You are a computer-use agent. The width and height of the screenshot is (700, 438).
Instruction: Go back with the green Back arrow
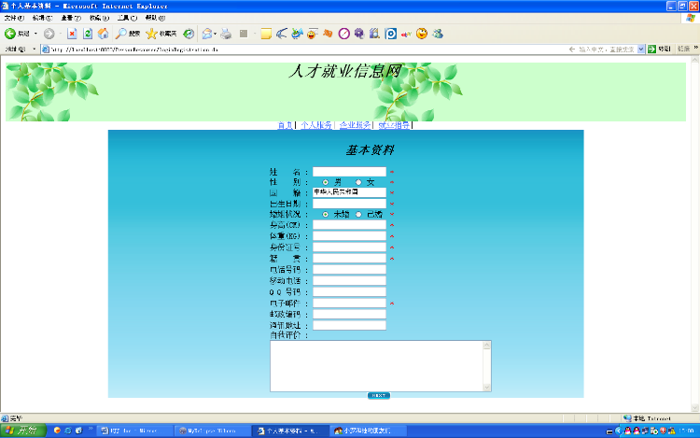(x=10, y=34)
